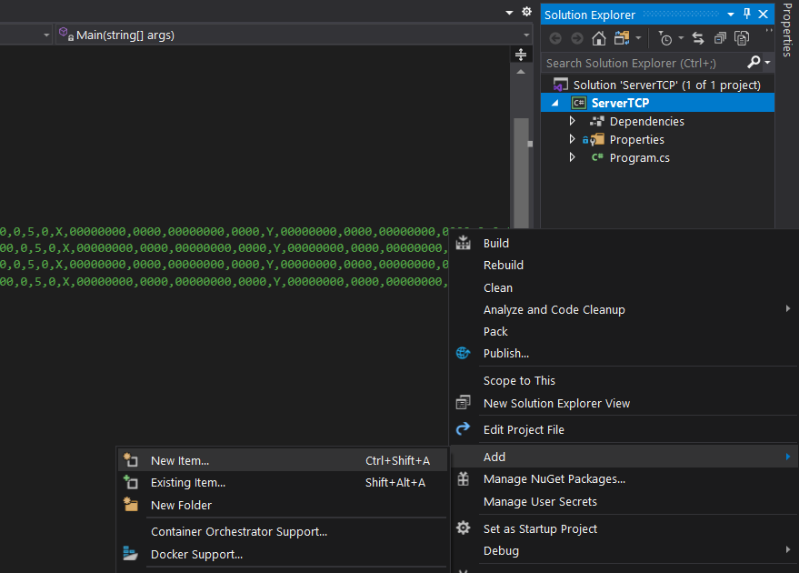Expand the Dependencies node
799x573 pixels.
click(x=573, y=121)
